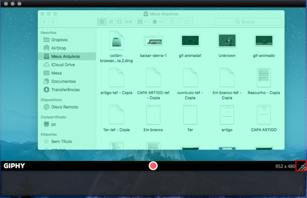The height and width of the screenshot is (198, 307).
Task: Select the gif animada1 thumbnail
Action: (190, 40)
